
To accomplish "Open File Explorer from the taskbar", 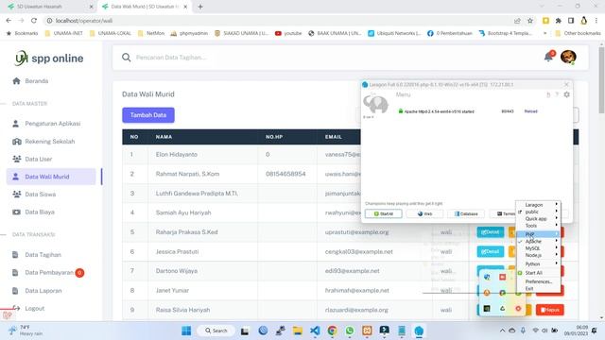I will pos(298,331).
